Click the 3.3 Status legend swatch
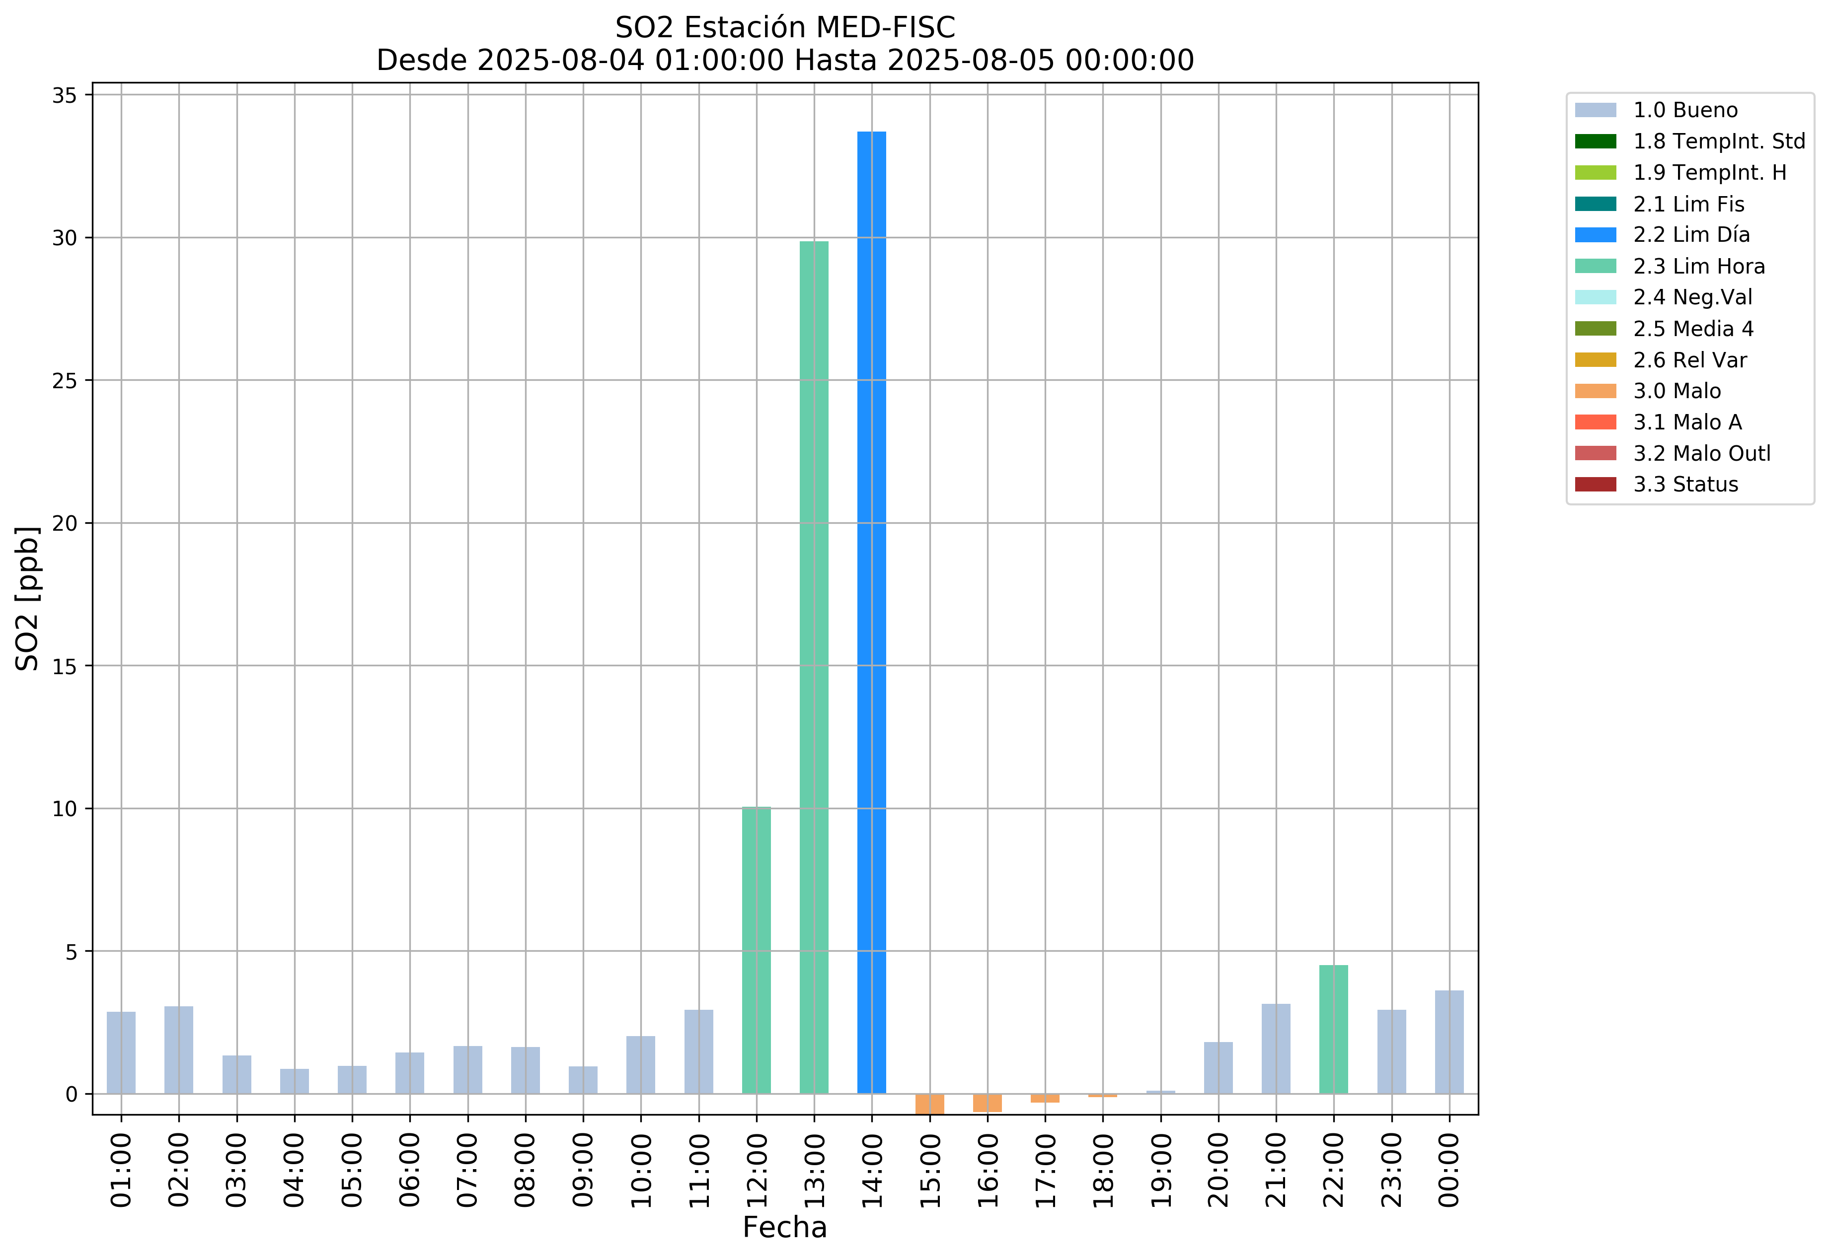 pyautogui.click(x=1595, y=484)
